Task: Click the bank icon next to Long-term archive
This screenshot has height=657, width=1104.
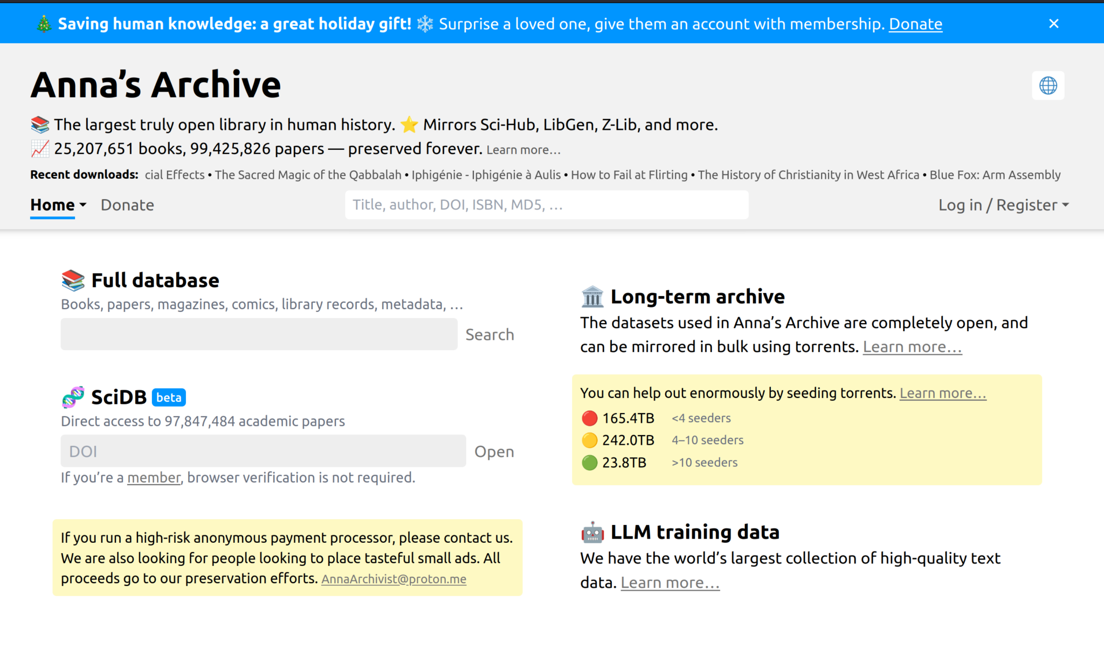Action: tap(592, 296)
